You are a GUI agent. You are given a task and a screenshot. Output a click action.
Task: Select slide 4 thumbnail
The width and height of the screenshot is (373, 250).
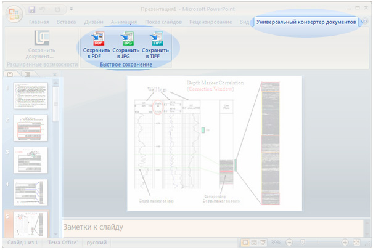pos(30,192)
